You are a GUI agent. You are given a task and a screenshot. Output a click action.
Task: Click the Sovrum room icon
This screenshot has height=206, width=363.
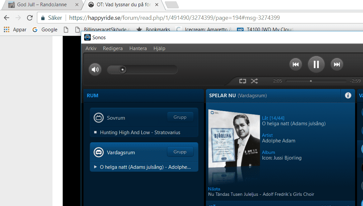99,118
